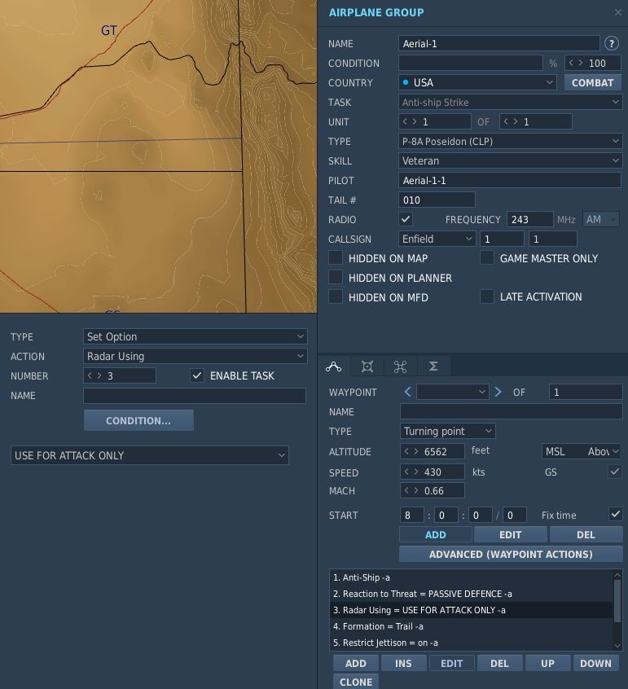Screen dimensions: 628x689
Task: Select 'Reaction to Threat = PASSIVE DEFENCE' row
Action: point(471,594)
